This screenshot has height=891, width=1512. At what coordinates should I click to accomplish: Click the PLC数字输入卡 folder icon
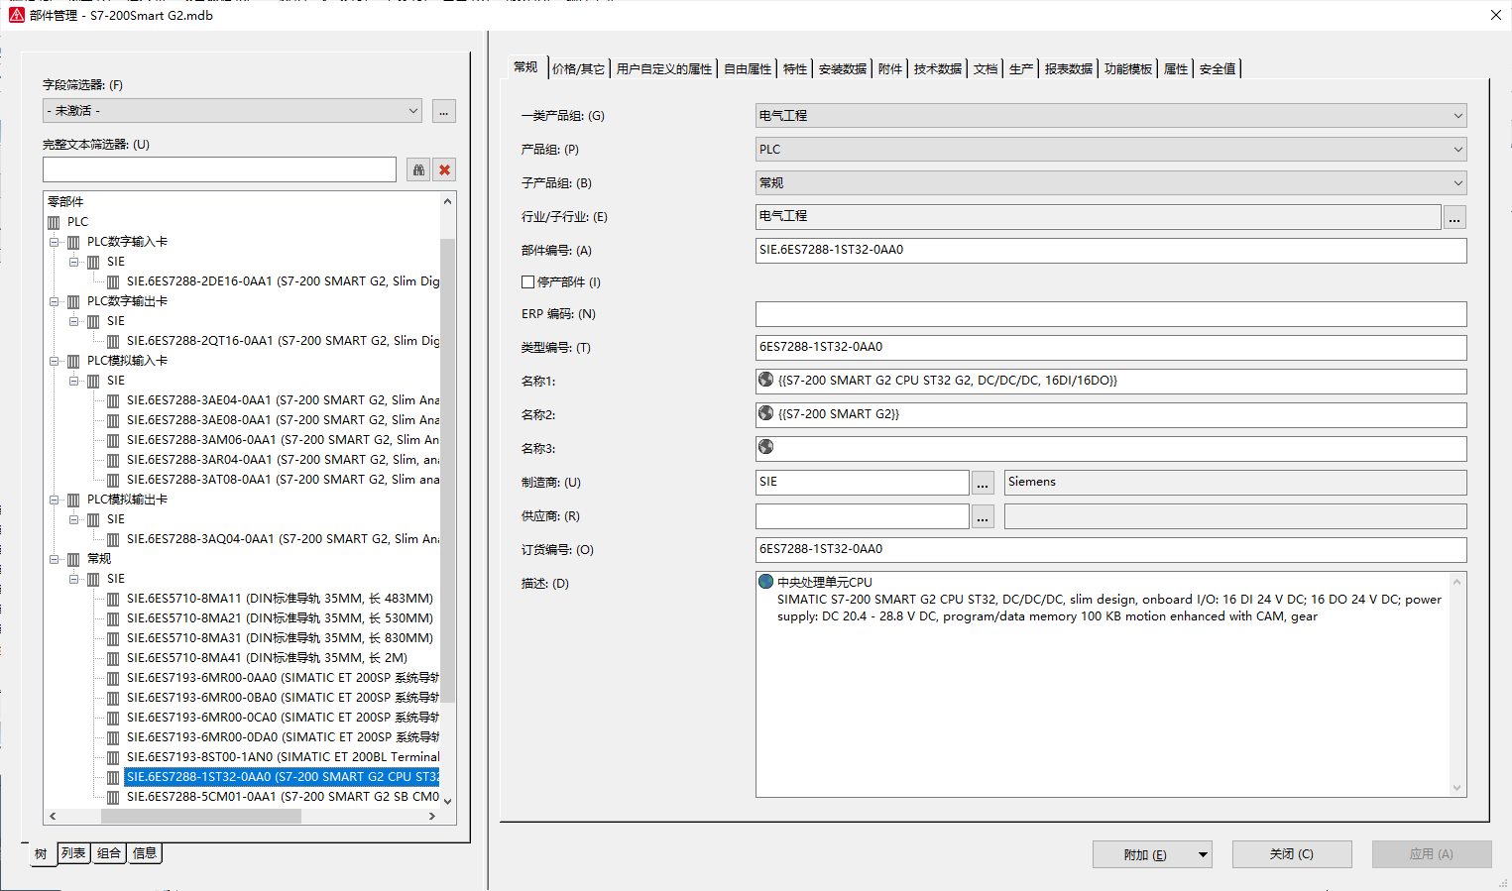click(73, 242)
